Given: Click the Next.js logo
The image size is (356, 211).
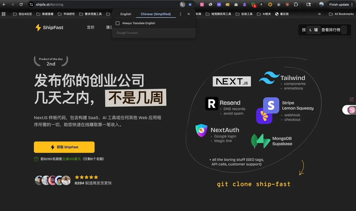Looking at the screenshot, I should (232, 81).
